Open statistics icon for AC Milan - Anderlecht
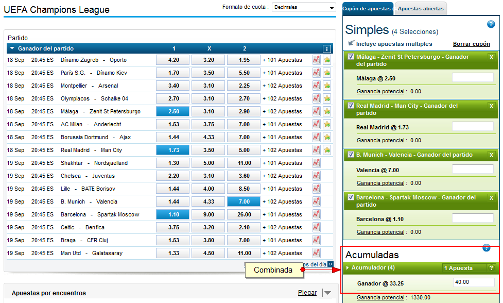 click(316, 124)
